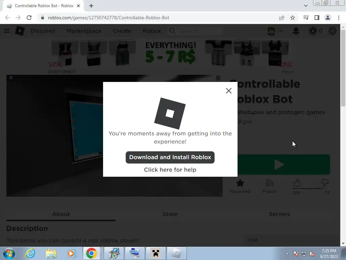
Task: Open the Discover page
Action: pyautogui.click(x=43, y=31)
